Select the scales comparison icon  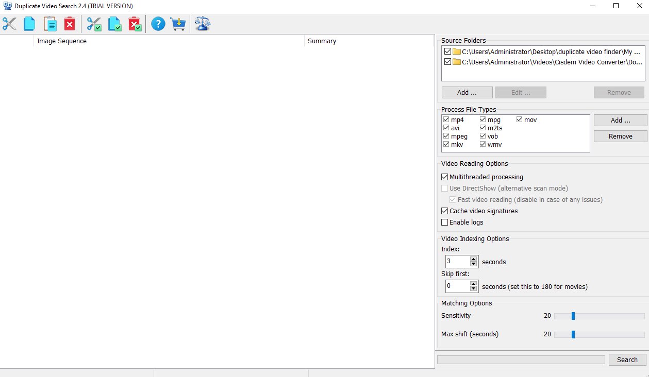pyautogui.click(x=202, y=23)
